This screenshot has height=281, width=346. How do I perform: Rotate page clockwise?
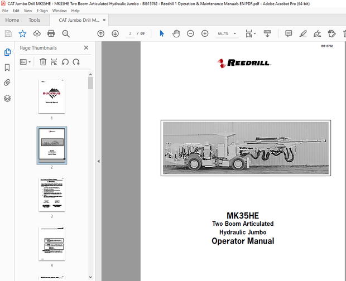76,62
